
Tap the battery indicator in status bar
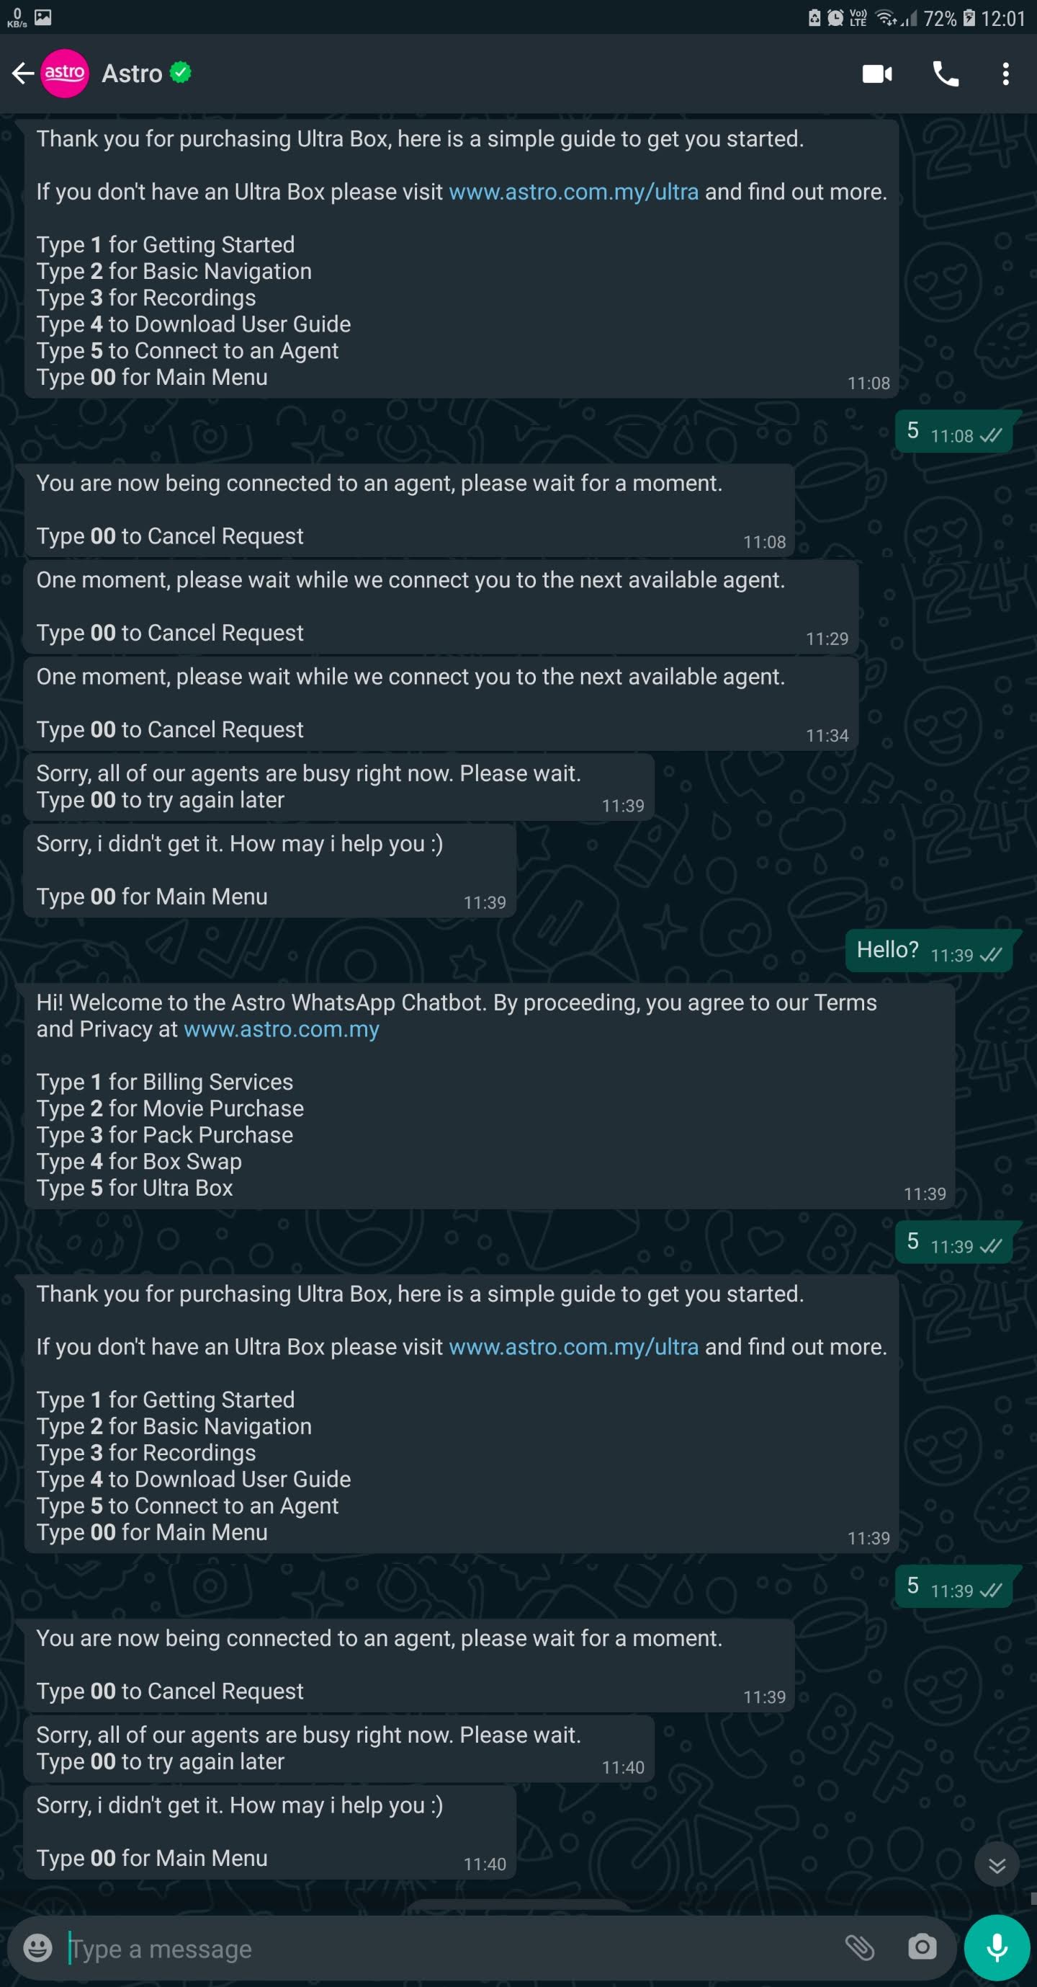tap(969, 18)
